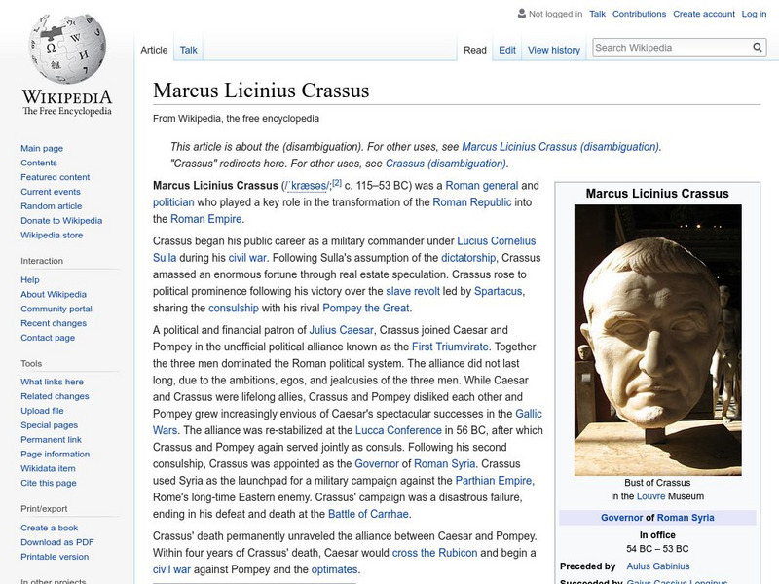Viewport: 779px width, 584px height.
Task: Select the Read tab
Action: point(475,50)
